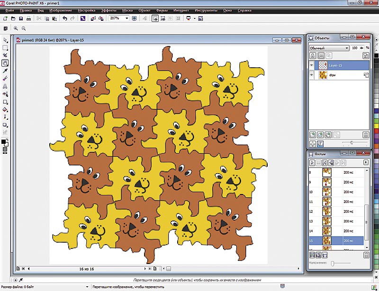The height and width of the screenshot is (291, 379).
Task: Click the Open file folder icon
Action: coord(13,18)
